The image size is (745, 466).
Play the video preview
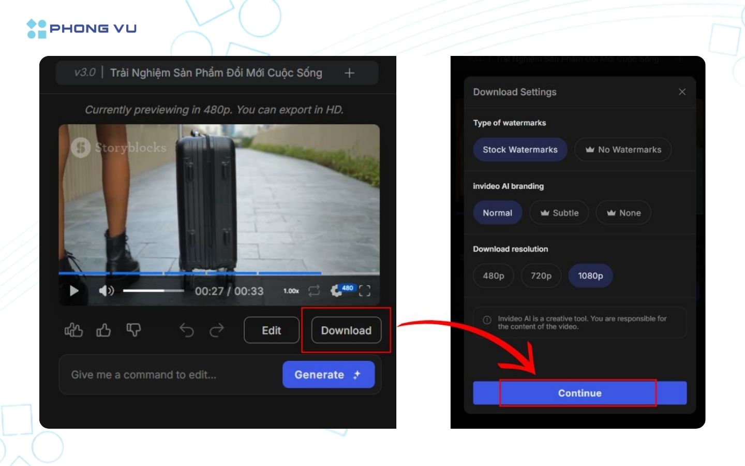[x=73, y=290]
